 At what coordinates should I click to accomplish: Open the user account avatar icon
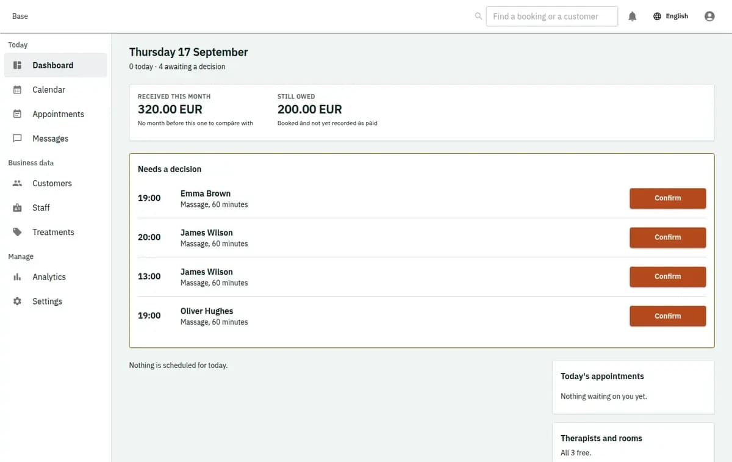pos(709,16)
